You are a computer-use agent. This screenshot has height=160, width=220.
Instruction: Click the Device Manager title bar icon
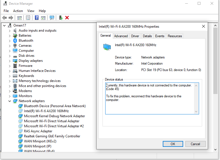pyautogui.click(x=5, y=4)
